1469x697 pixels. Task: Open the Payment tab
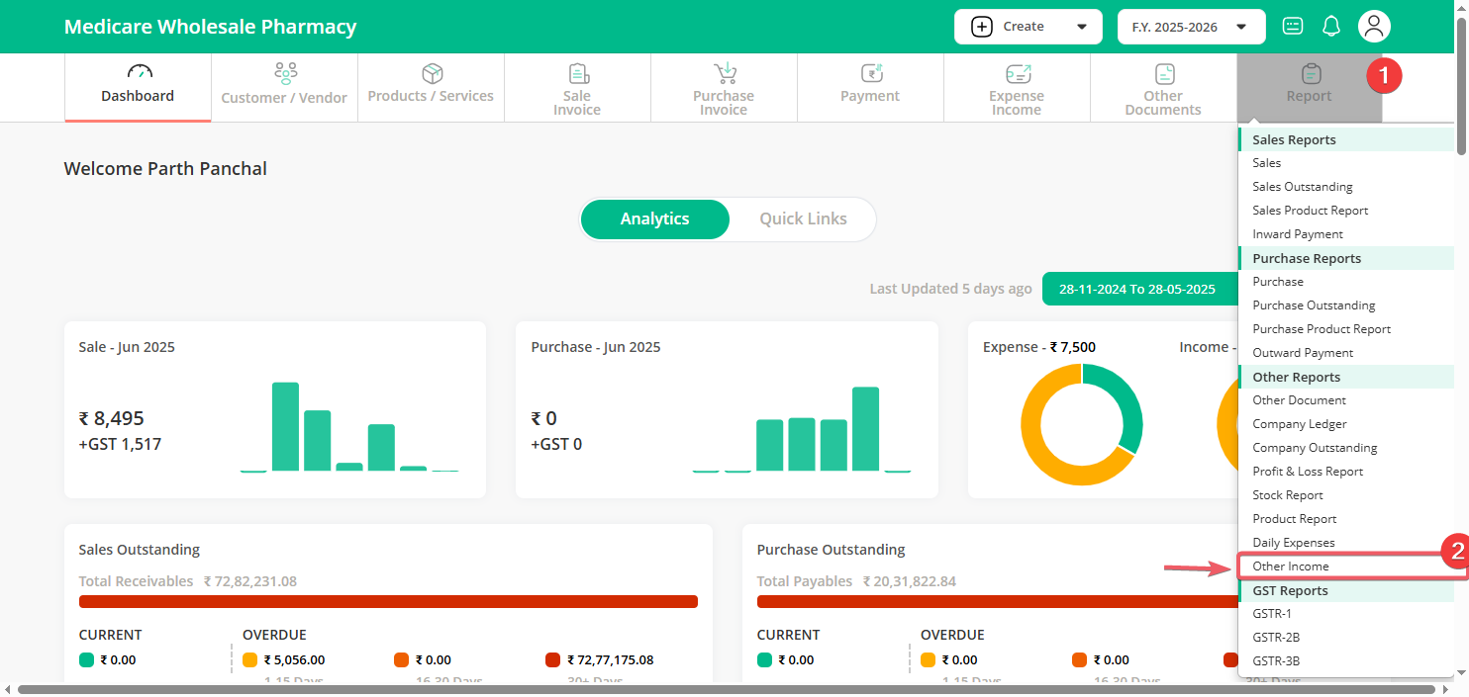[x=870, y=87]
